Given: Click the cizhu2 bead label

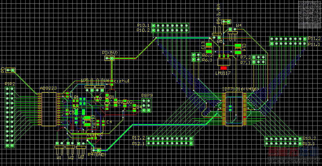Looking at the screenshot, I should point(95,135).
